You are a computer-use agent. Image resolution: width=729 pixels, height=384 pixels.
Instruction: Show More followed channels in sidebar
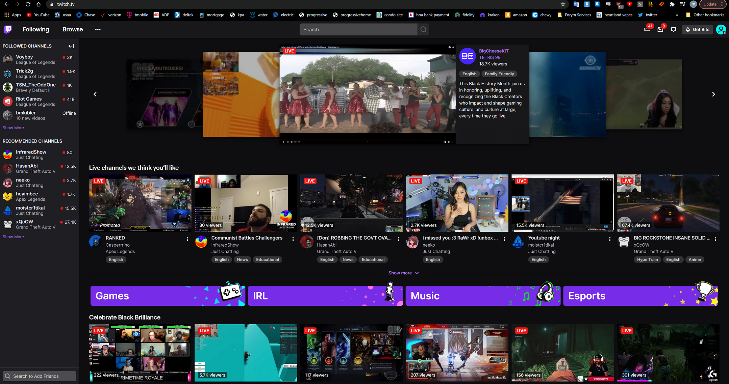click(x=13, y=128)
